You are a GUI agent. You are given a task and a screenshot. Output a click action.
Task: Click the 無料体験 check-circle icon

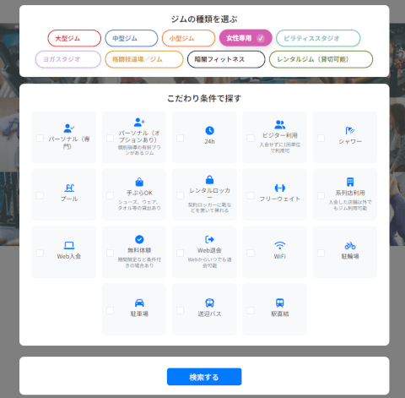[x=139, y=239]
